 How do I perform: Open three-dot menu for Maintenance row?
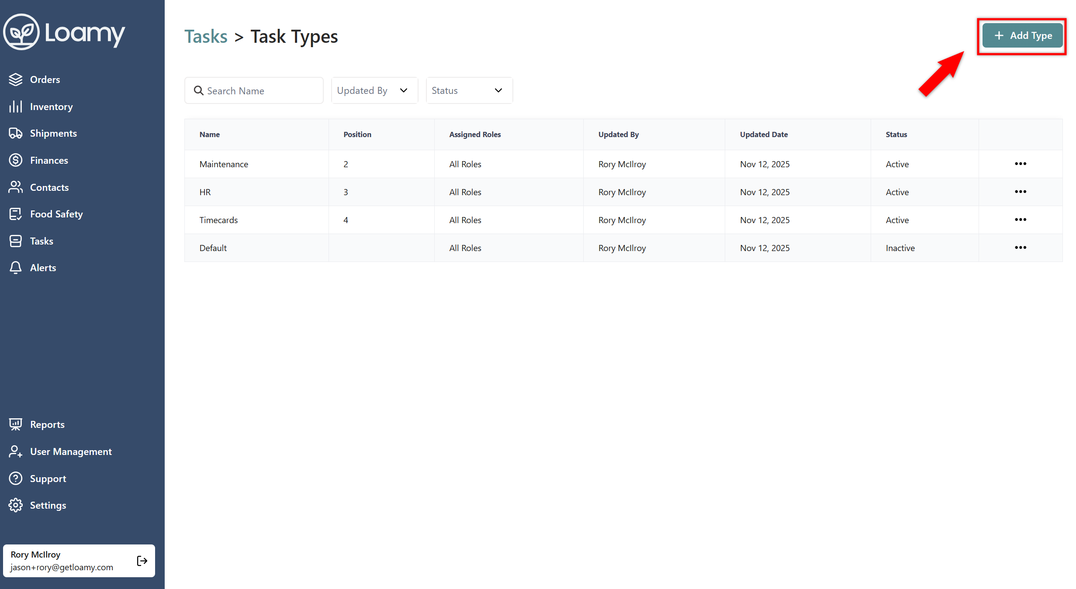1020,164
